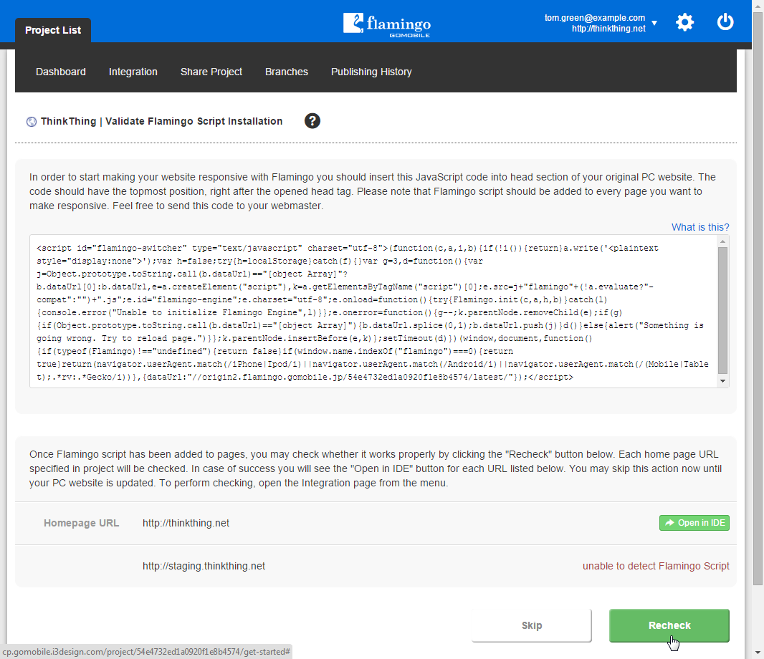Click the Skip button
Image resolution: width=764 pixels, height=659 pixels.
532,625
